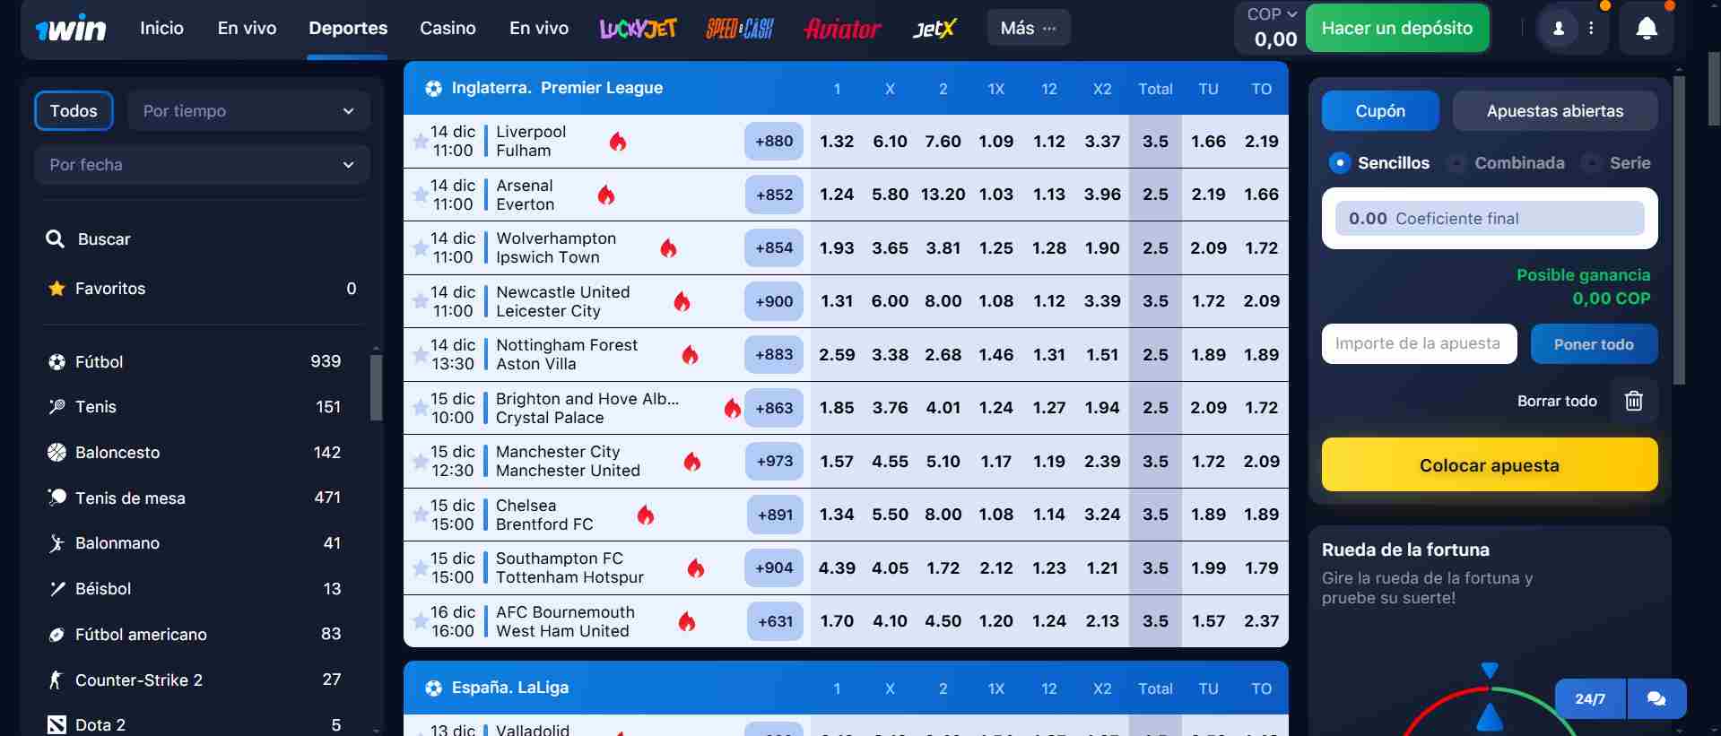Image resolution: width=1721 pixels, height=736 pixels.
Task: Click the Tenis racket icon
Action: [56, 407]
